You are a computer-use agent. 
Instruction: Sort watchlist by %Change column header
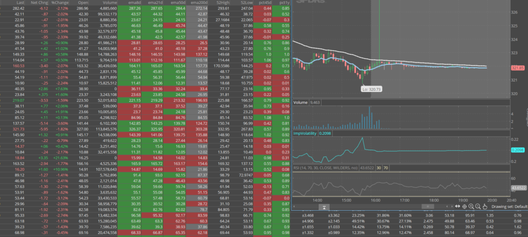[60, 2]
